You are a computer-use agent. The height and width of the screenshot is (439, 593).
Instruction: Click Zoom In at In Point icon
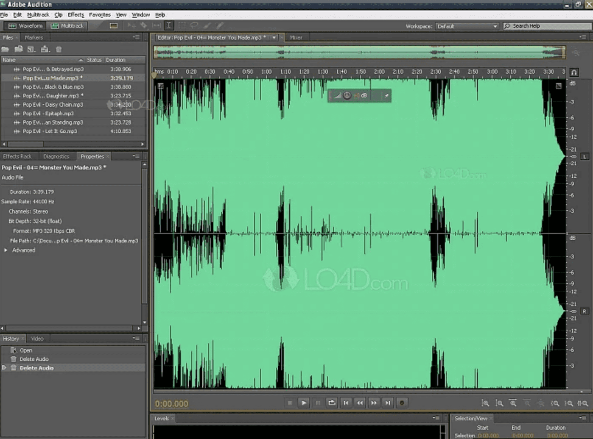pos(555,403)
